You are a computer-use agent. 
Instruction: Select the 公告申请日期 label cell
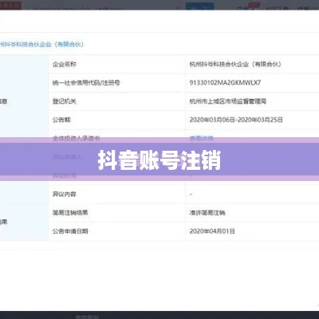pyautogui.click(x=70, y=231)
